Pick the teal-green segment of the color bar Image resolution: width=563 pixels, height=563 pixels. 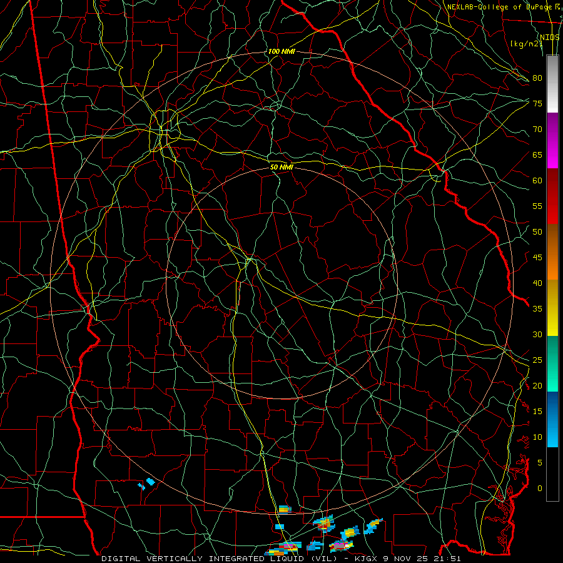[x=552, y=363]
